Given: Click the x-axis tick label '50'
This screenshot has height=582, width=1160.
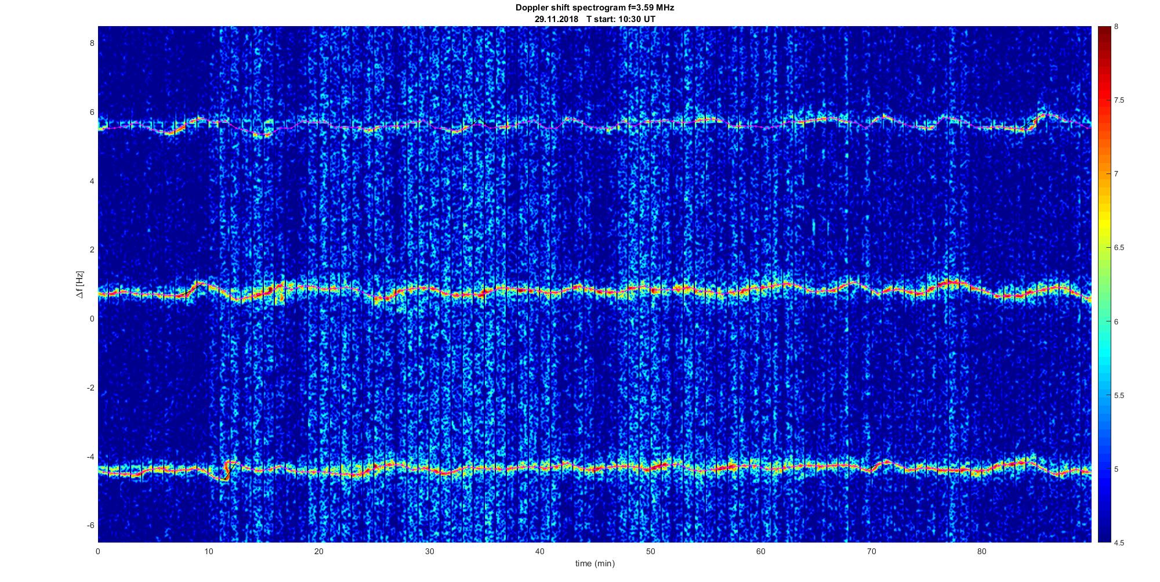Looking at the screenshot, I should click(x=650, y=551).
